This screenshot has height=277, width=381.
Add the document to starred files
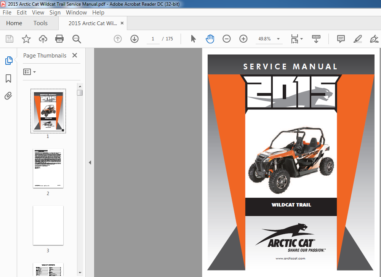click(x=26, y=39)
